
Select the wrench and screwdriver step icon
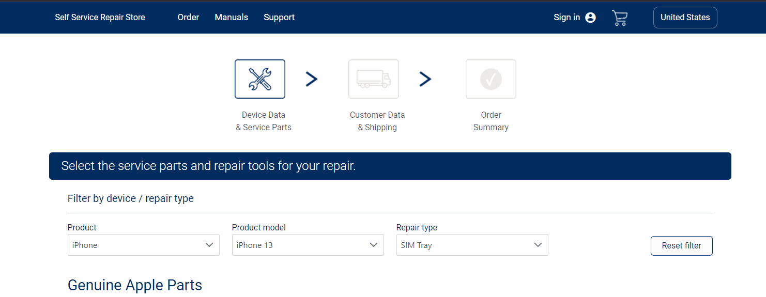pos(260,79)
